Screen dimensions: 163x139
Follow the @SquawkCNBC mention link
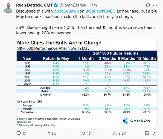[x=100, y=11]
